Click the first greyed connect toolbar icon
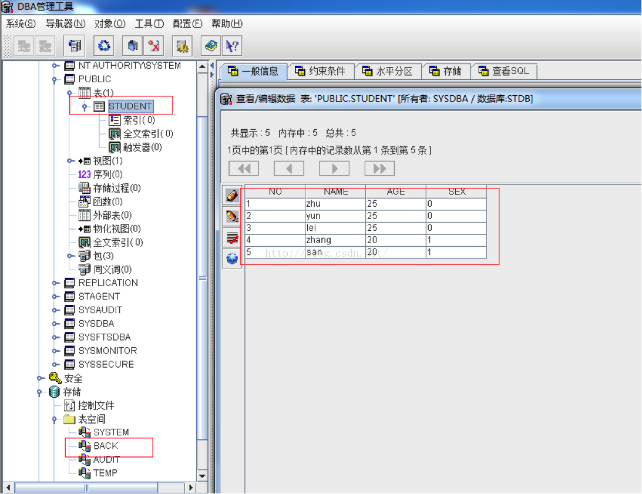642x494 pixels. [x=24, y=45]
